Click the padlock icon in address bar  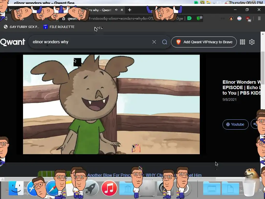[64, 18]
